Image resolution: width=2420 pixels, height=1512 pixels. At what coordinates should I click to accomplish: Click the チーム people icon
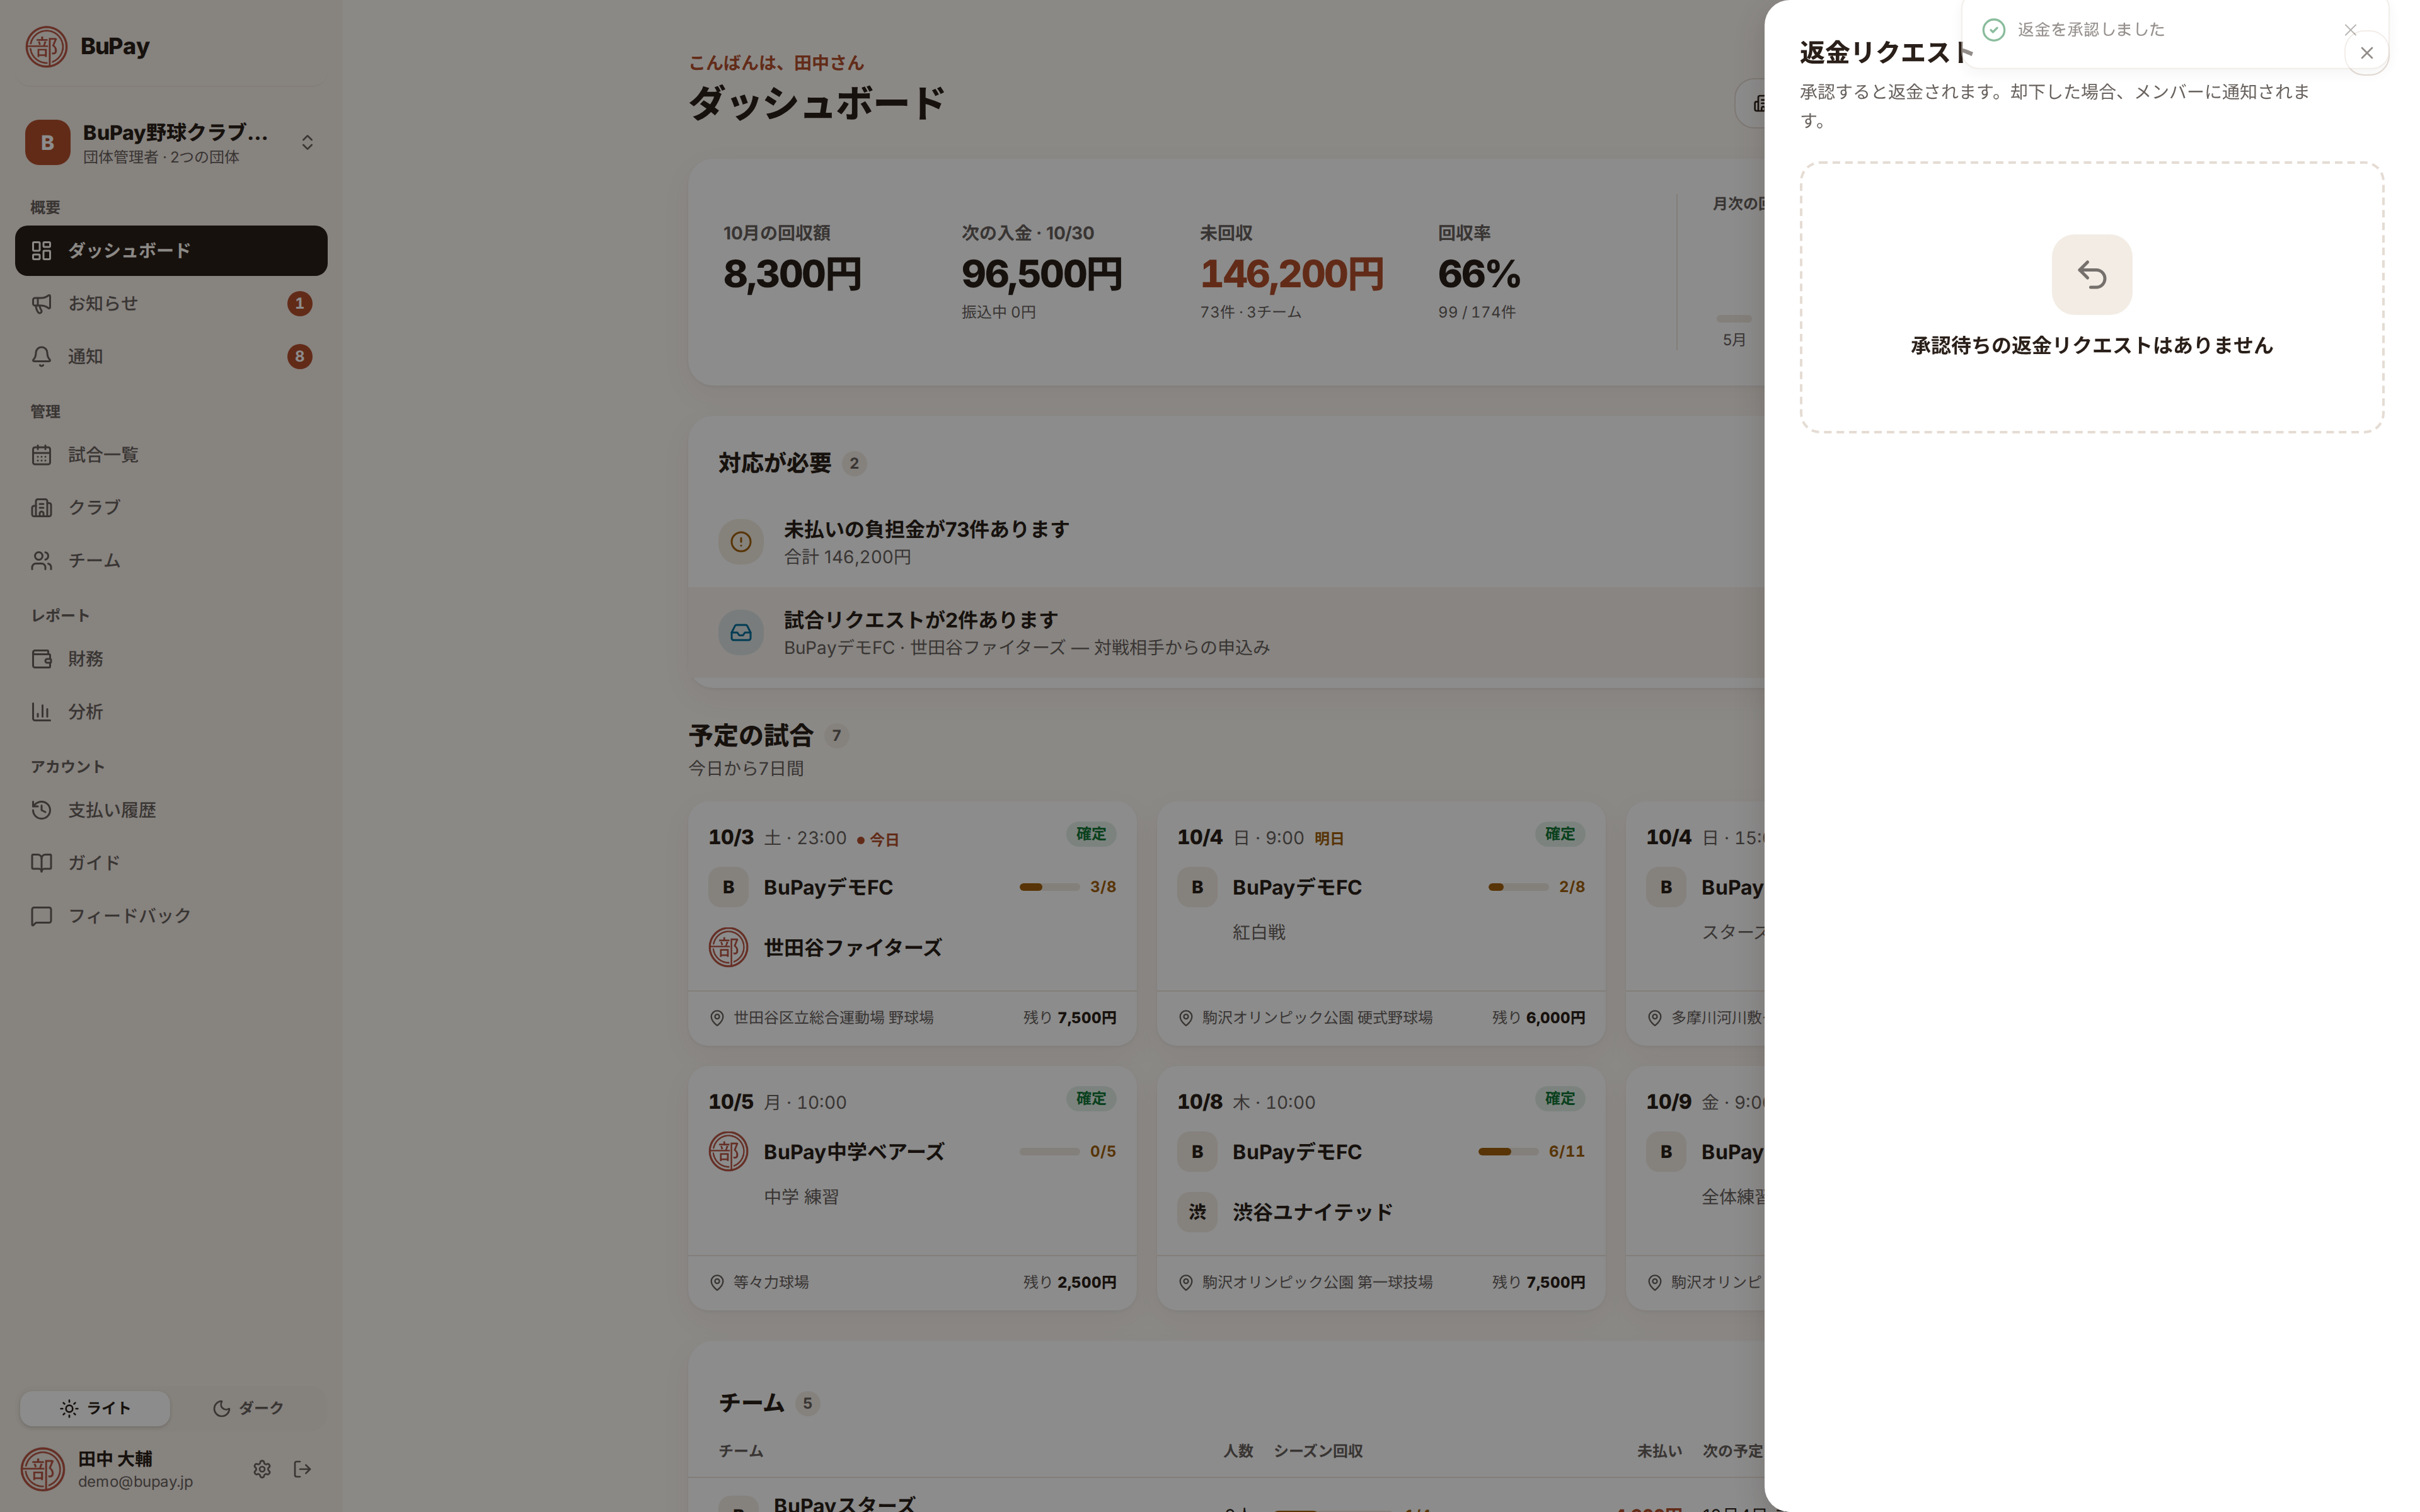pos(41,560)
